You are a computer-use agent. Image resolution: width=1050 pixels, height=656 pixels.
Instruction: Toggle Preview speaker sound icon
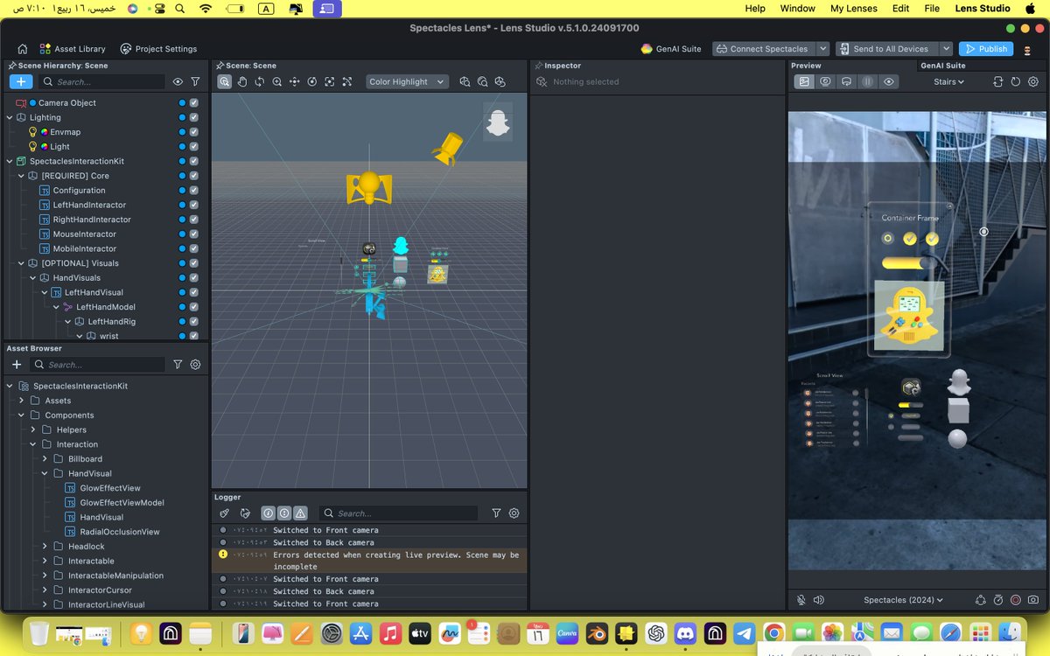click(x=819, y=600)
